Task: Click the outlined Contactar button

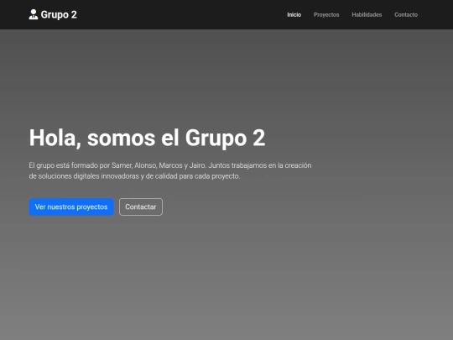Action: pos(141,207)
